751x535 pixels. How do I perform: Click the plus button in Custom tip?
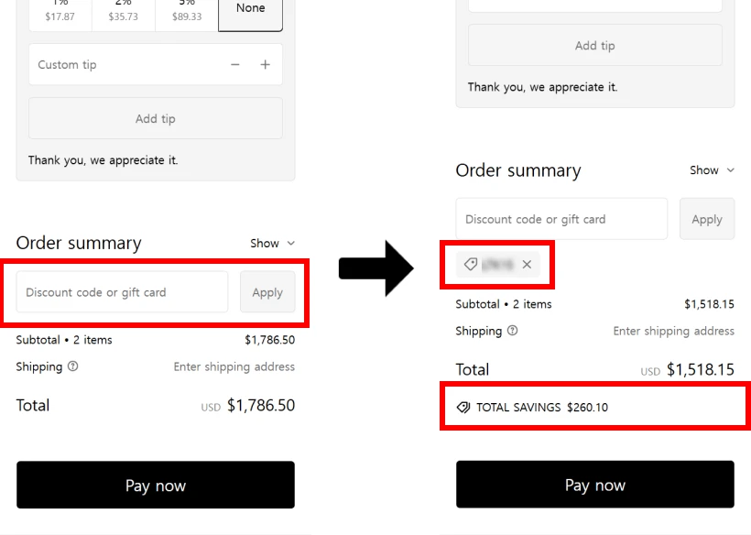[x=266, y=65]
